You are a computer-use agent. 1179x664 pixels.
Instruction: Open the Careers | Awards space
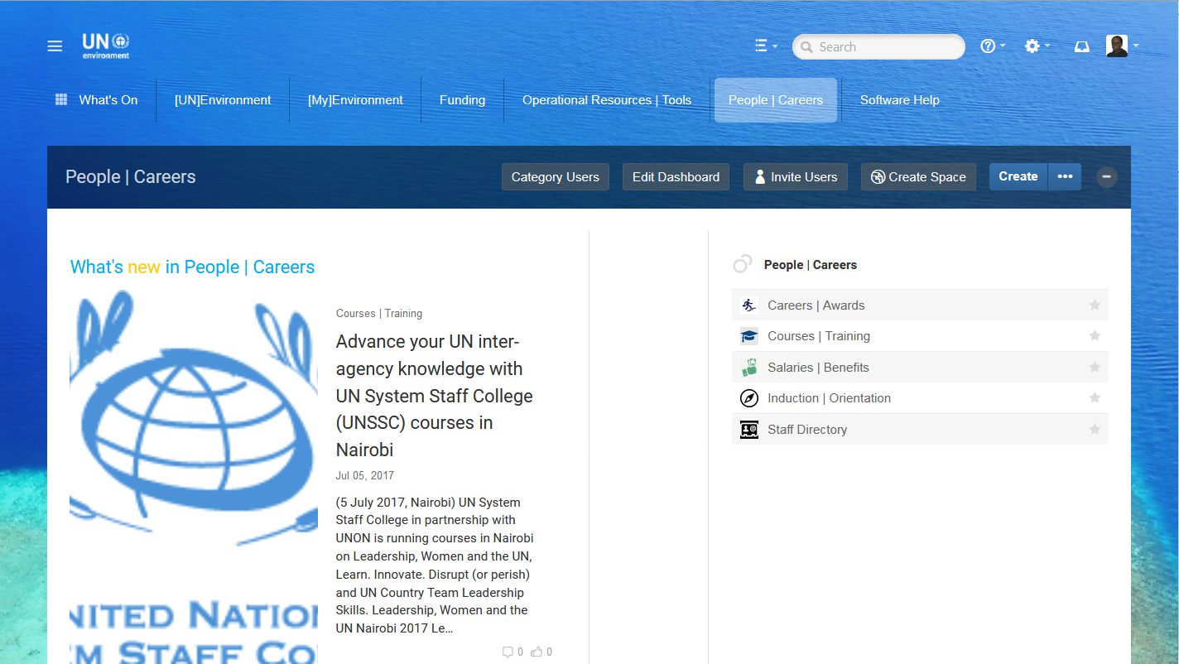[x=816, y=306]
